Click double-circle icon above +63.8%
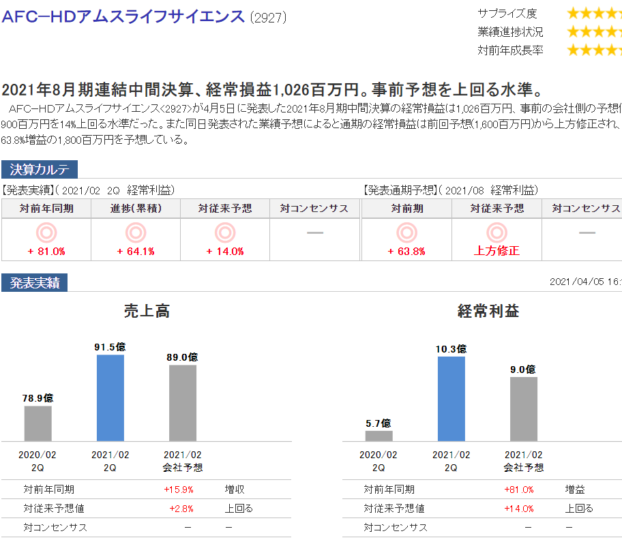 pyautogui.click(x=406, y=232)
